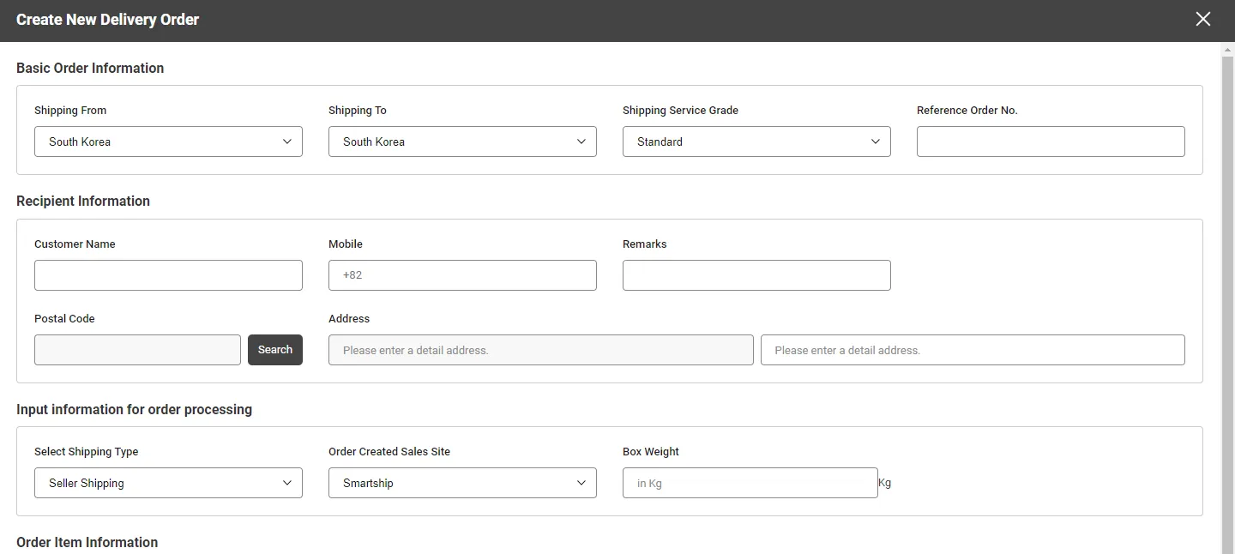The image size is (1235, 554).
Task: Click the first Address field
Action: [x=540, y=350]
